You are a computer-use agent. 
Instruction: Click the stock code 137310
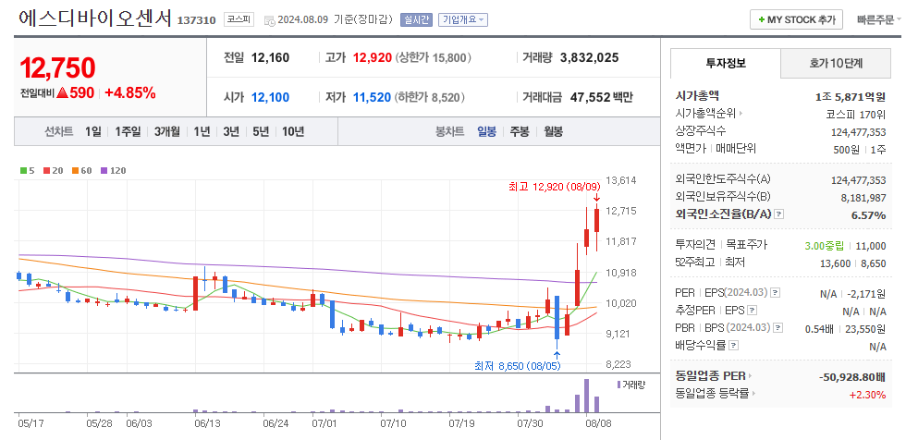196,20
